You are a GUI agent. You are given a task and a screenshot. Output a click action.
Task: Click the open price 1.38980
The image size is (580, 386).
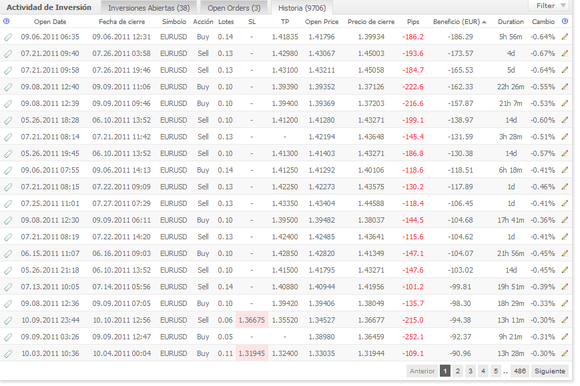pos(322,337)
